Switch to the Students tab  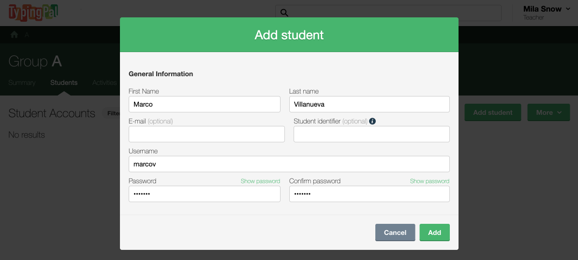[64, 82]
